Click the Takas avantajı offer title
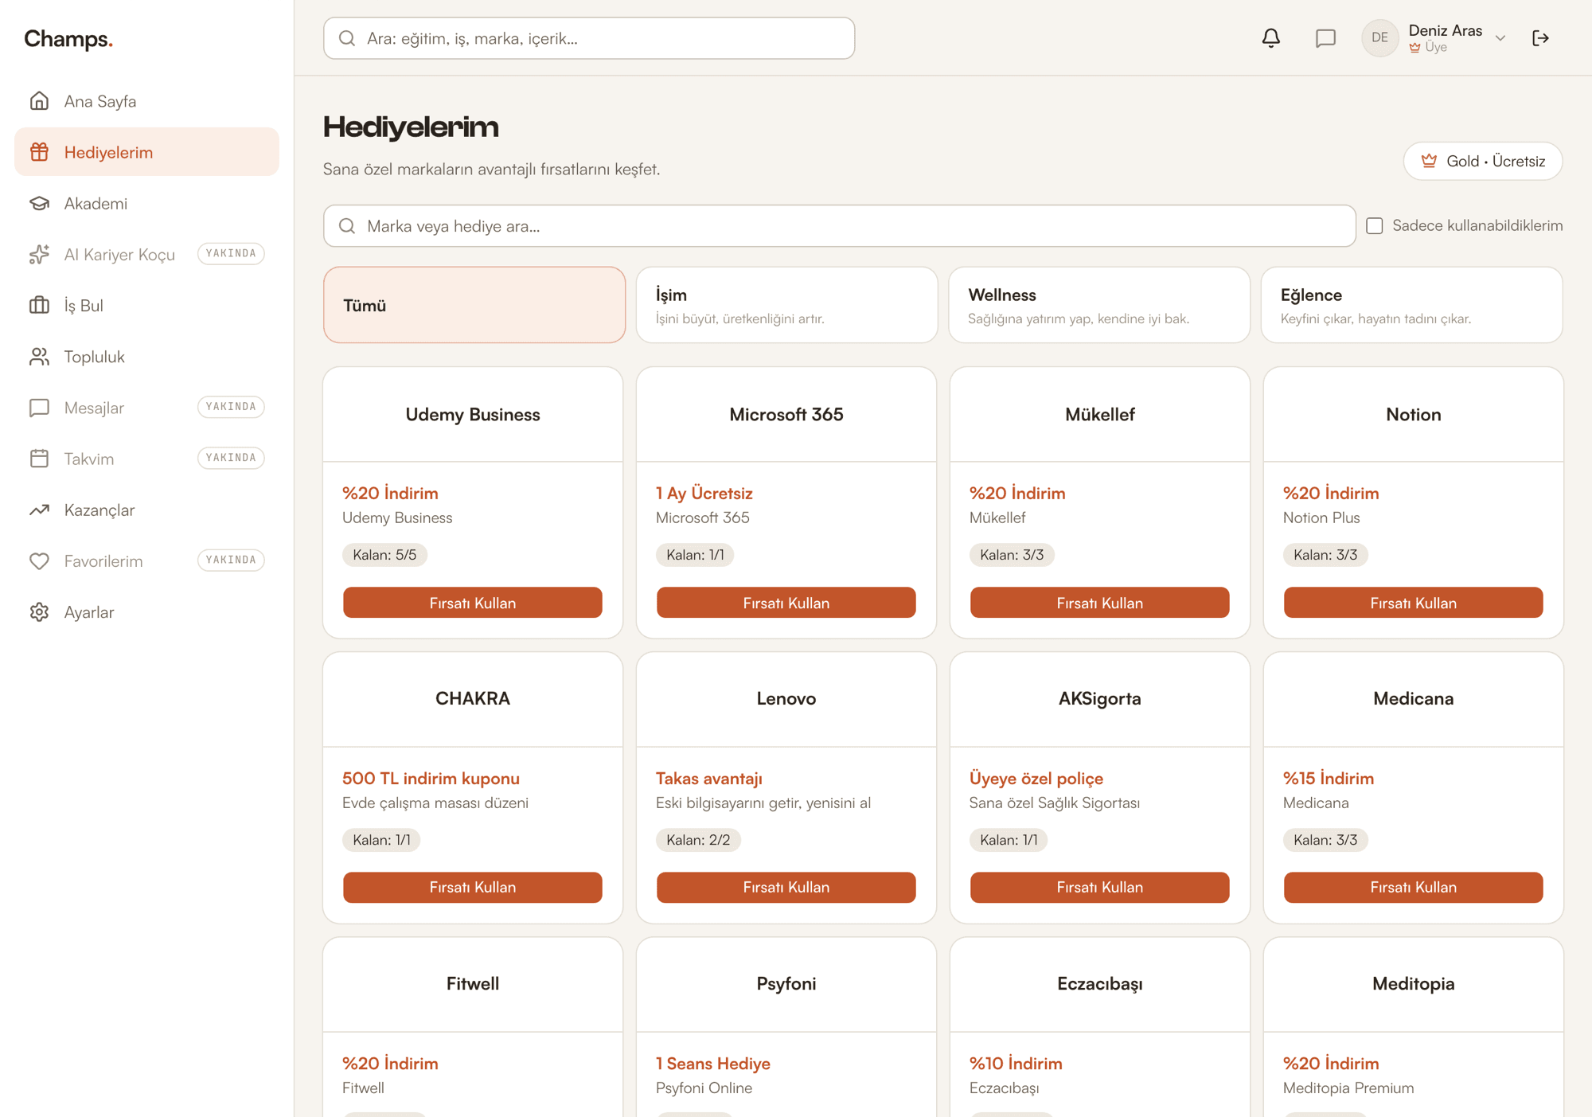The width and height of the screenshot is (1592, 1117). [709, 779]
